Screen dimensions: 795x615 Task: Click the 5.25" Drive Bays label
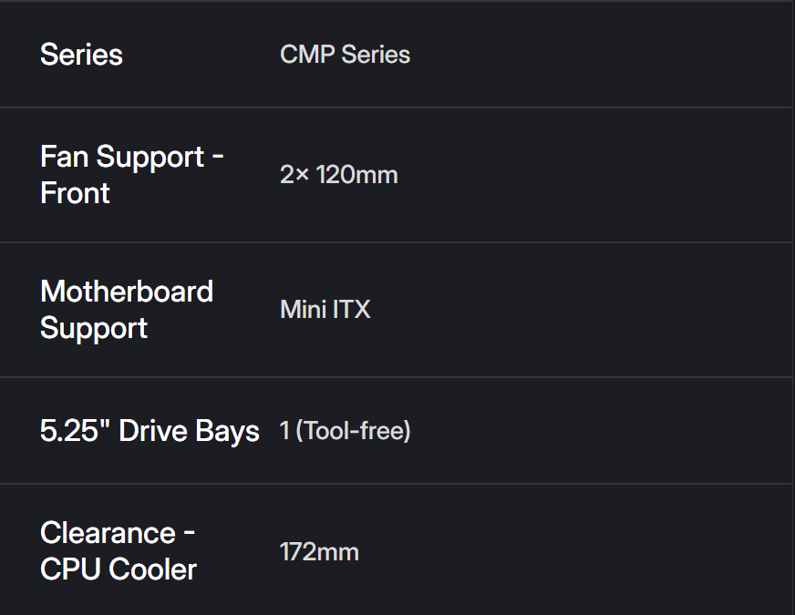click(150, 431)
